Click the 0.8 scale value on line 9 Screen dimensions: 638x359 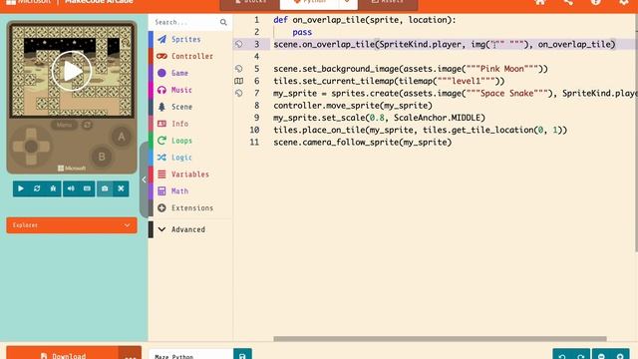pos(377,118)
